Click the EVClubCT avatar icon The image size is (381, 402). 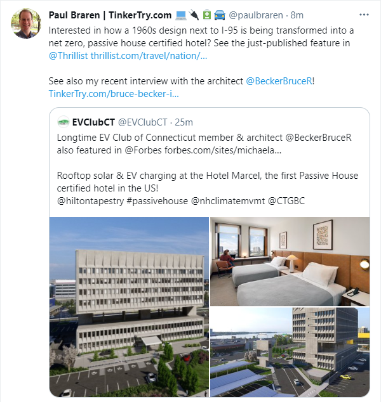click(x=63, y=122)
